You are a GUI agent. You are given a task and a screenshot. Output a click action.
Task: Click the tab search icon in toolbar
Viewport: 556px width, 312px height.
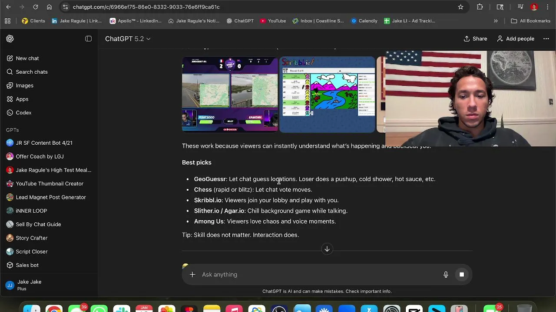(x=500, y=7)
